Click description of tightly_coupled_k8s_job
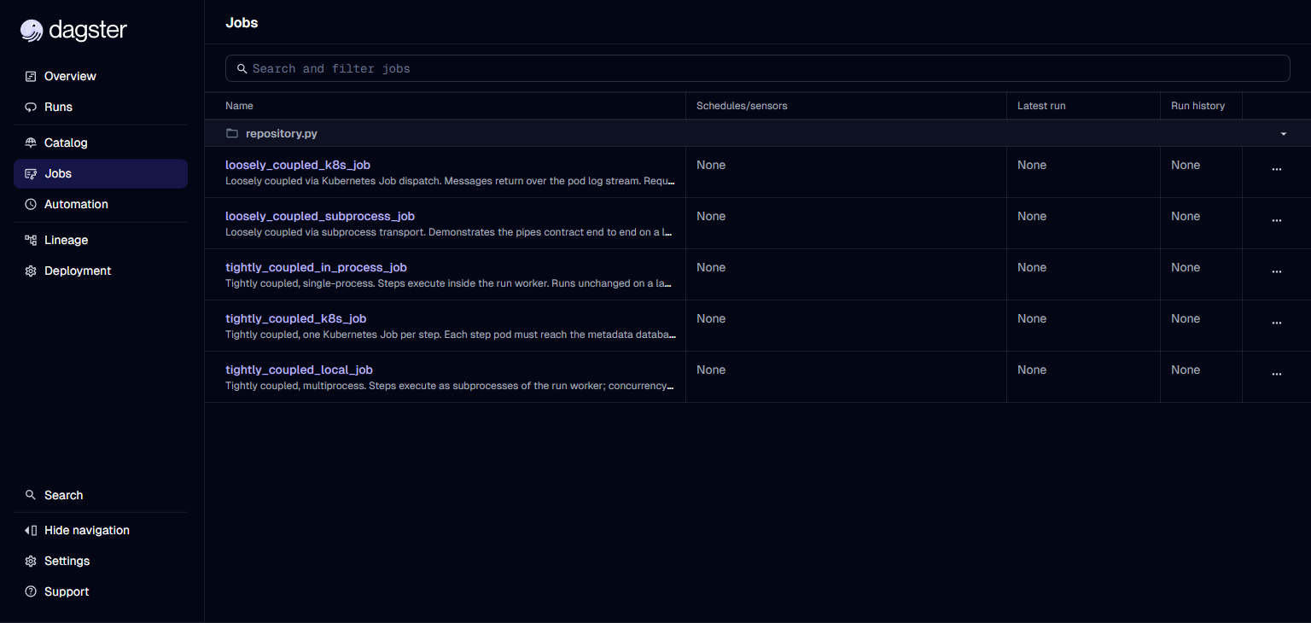The image size is (1311, 623). 451,335
